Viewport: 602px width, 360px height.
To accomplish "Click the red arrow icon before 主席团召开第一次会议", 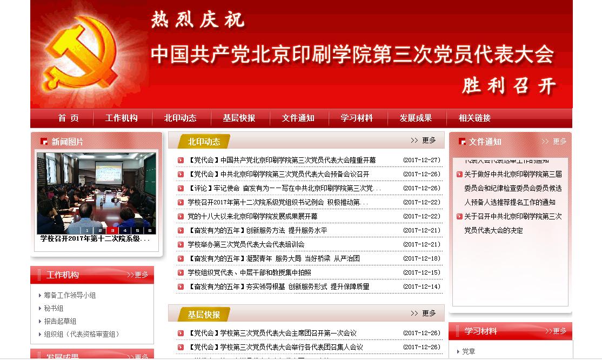I will [180, 333].
